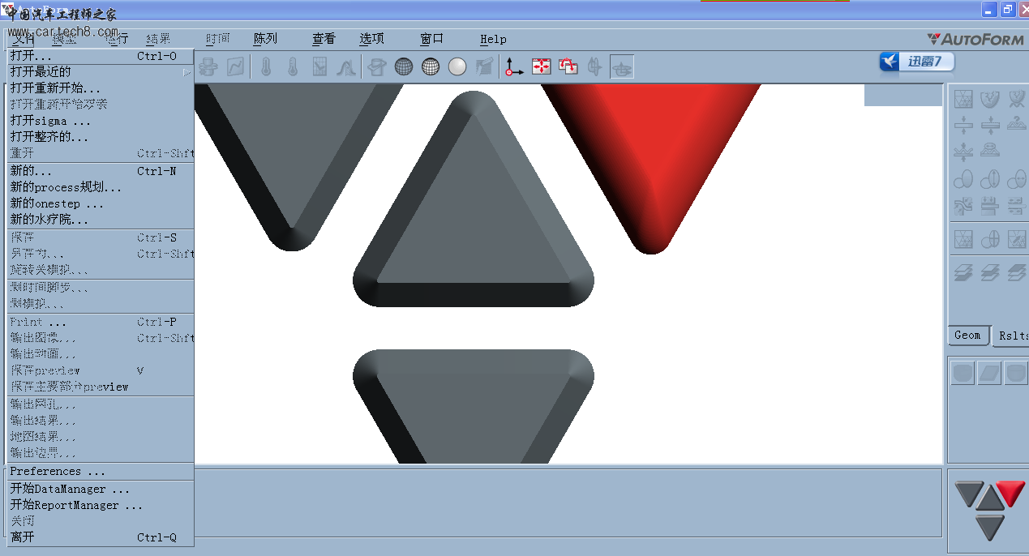Open the 选项 menu
This screenshot has height=556, width=1029.
(371, 39)
